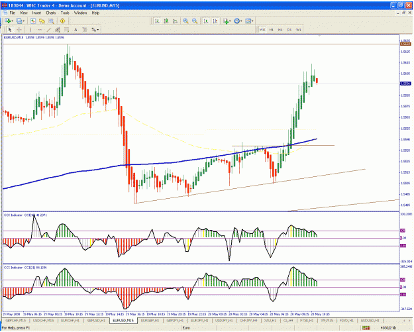414x332 pixels.
Task: Switch chart to bar chart style
Action: (x=158, y=21)
